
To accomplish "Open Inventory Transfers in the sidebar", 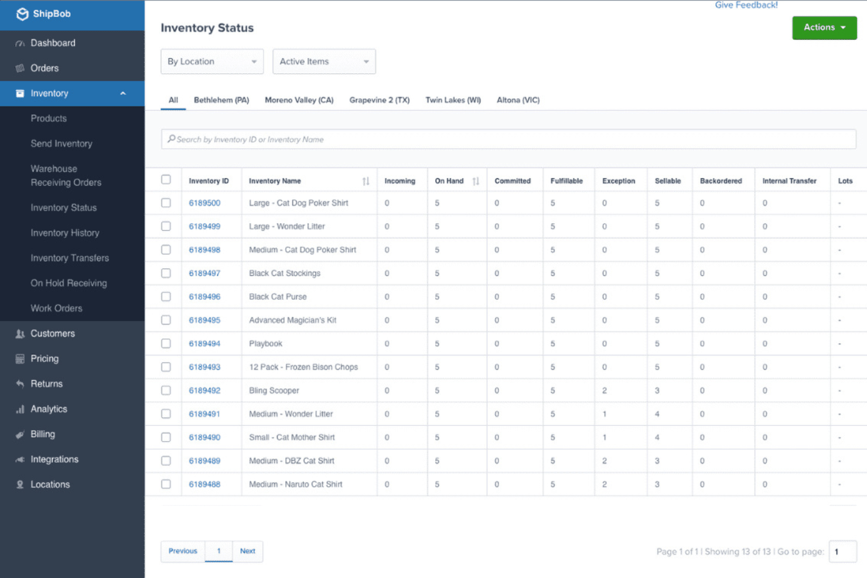I will pyautogui.click(x=70, y=258).
